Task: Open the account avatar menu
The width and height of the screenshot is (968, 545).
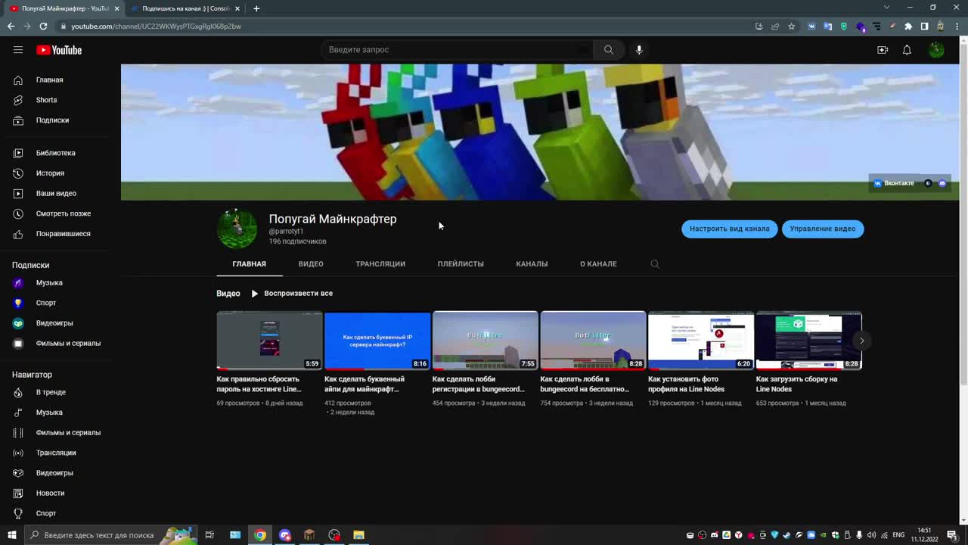Action: (x=936, y=50)
